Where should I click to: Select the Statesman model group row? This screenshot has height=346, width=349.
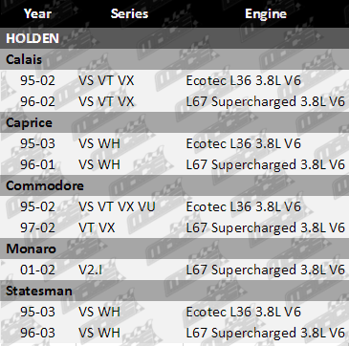(174, 291)
